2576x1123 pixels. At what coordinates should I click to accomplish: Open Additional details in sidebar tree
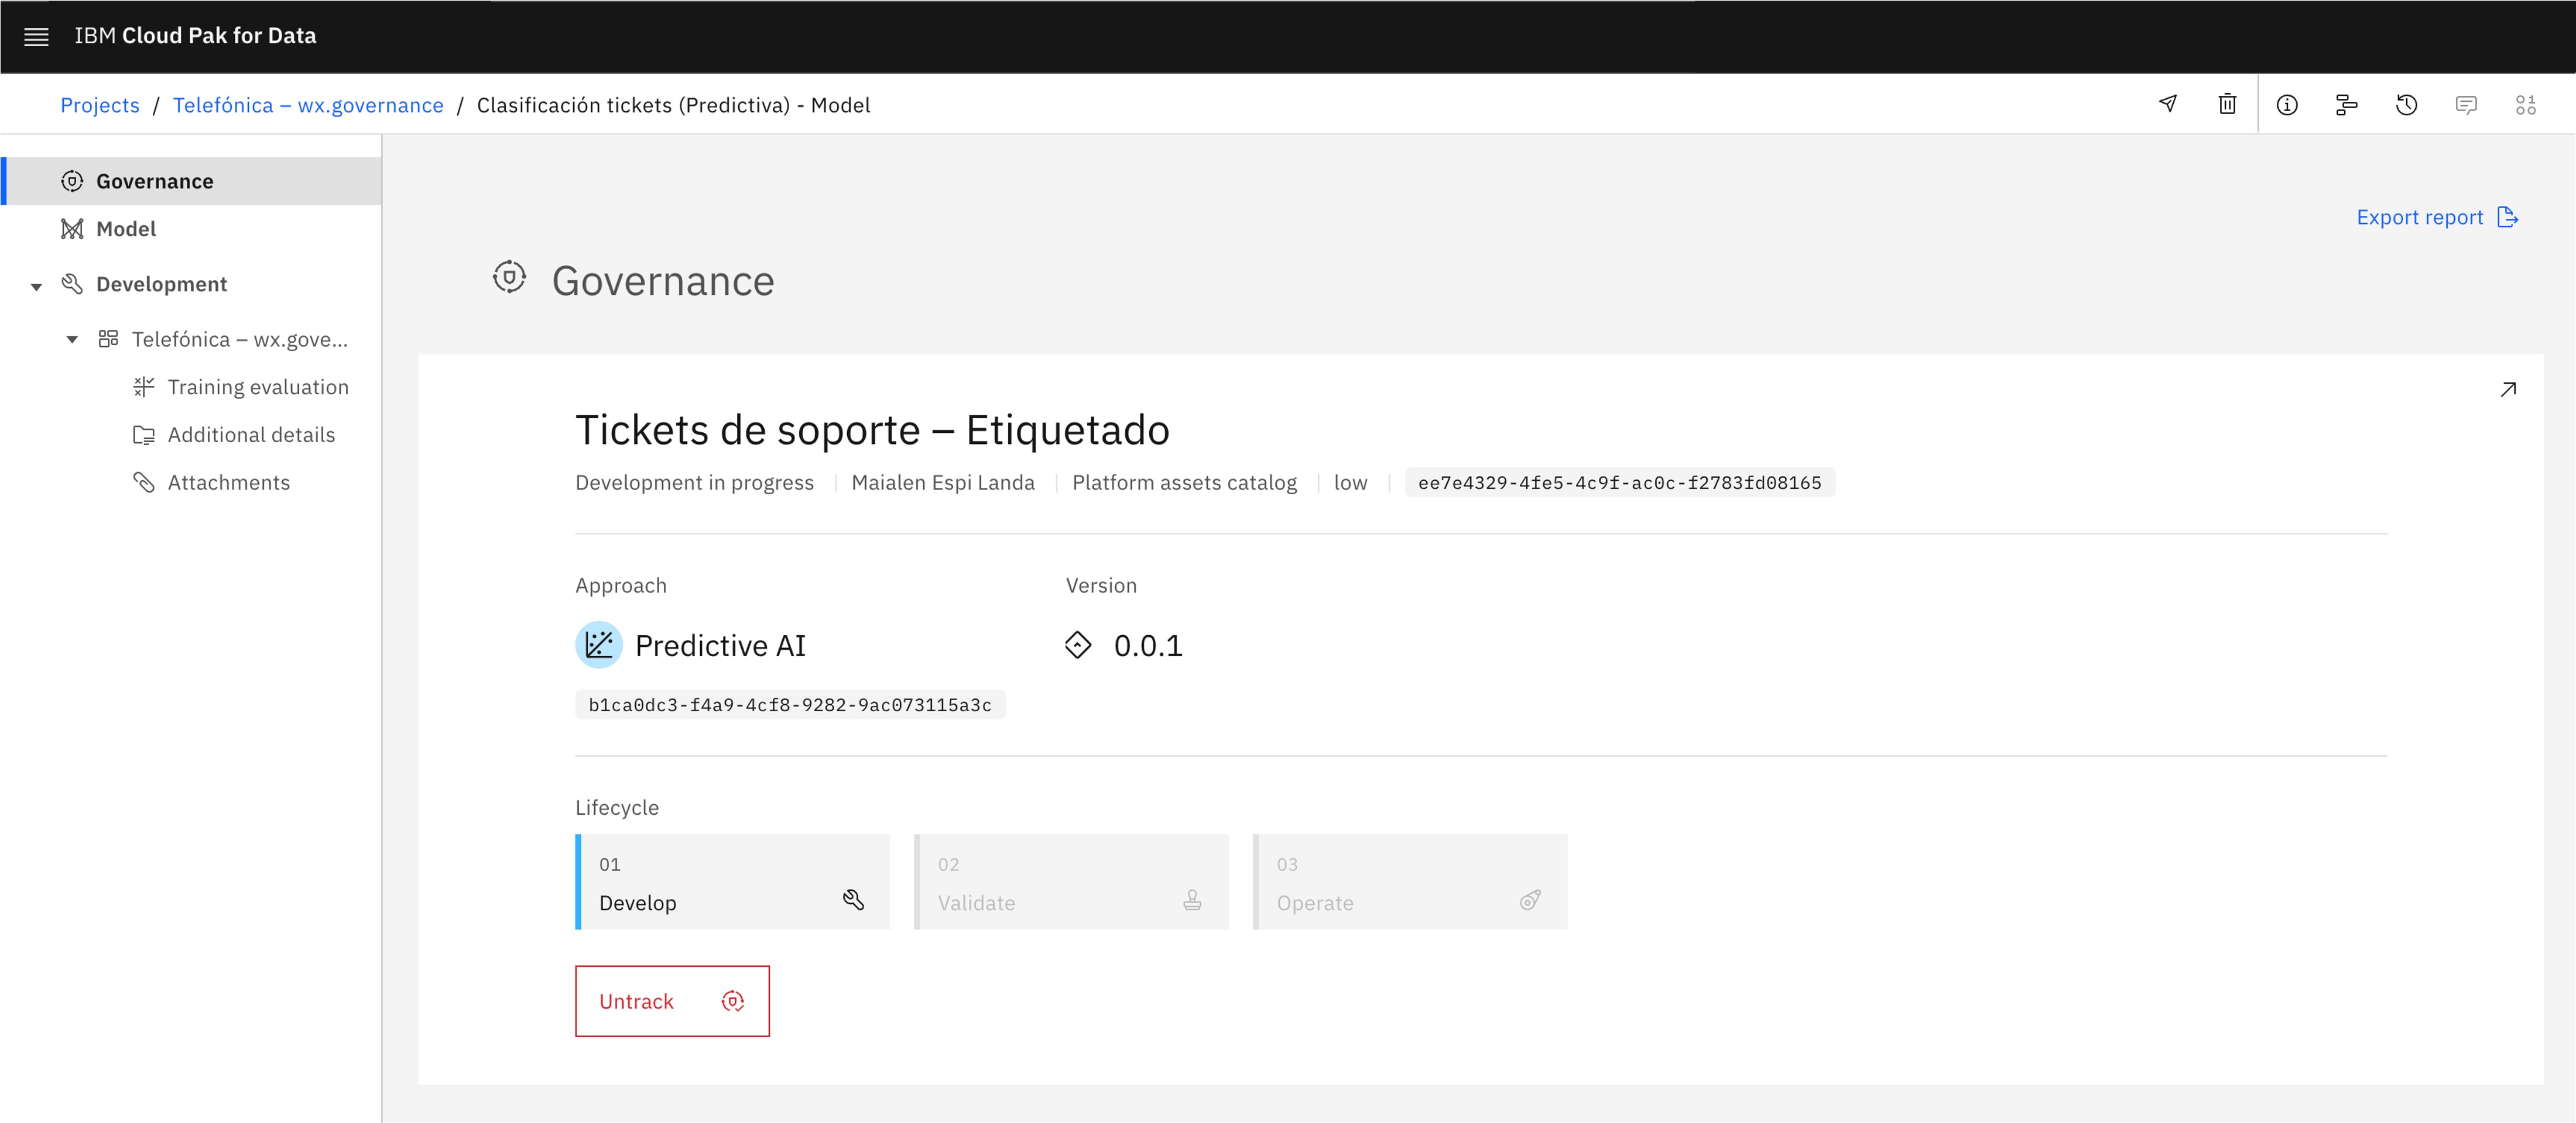[251, 435]
